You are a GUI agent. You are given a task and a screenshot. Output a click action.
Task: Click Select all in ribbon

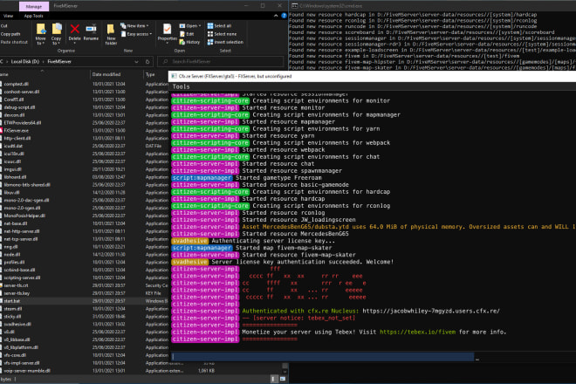click(219, 25)
